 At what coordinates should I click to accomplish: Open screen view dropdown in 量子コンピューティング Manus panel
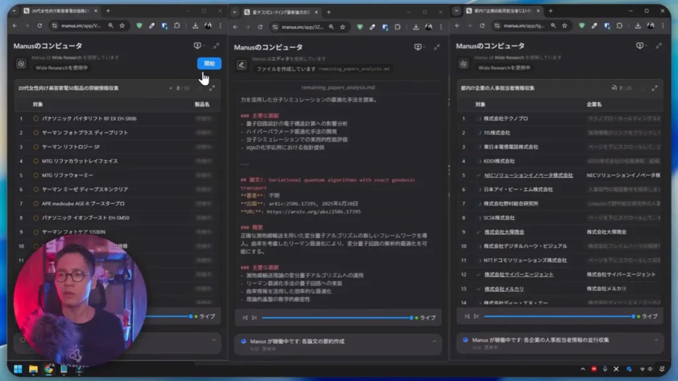[419, 47]
